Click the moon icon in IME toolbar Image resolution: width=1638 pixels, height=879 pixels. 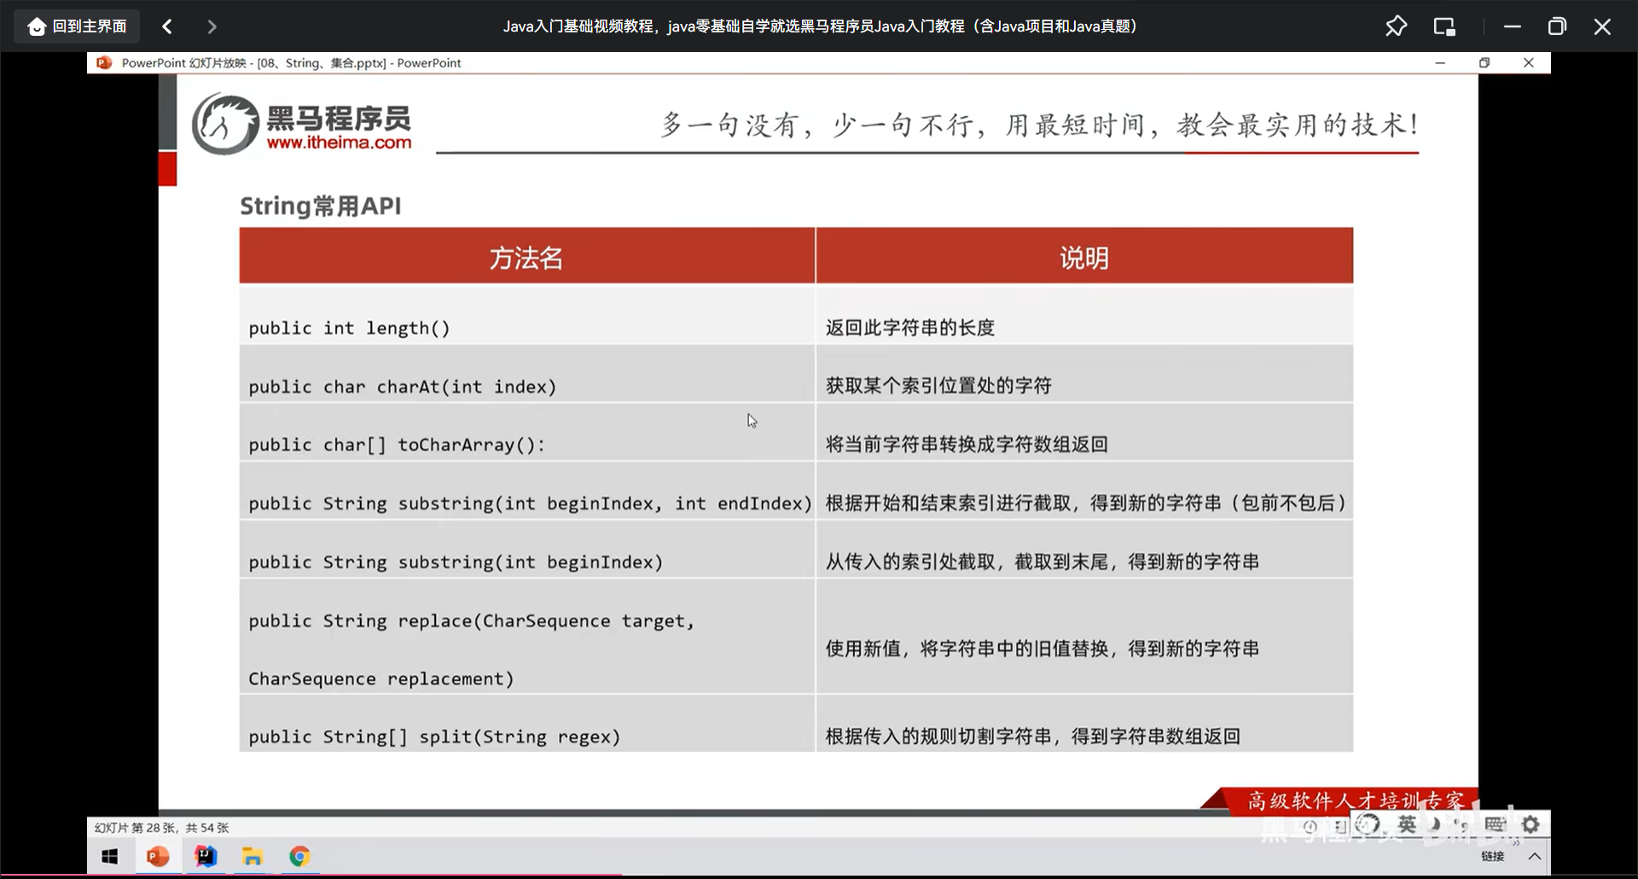pyautogui.click(x=1436, y=824)
